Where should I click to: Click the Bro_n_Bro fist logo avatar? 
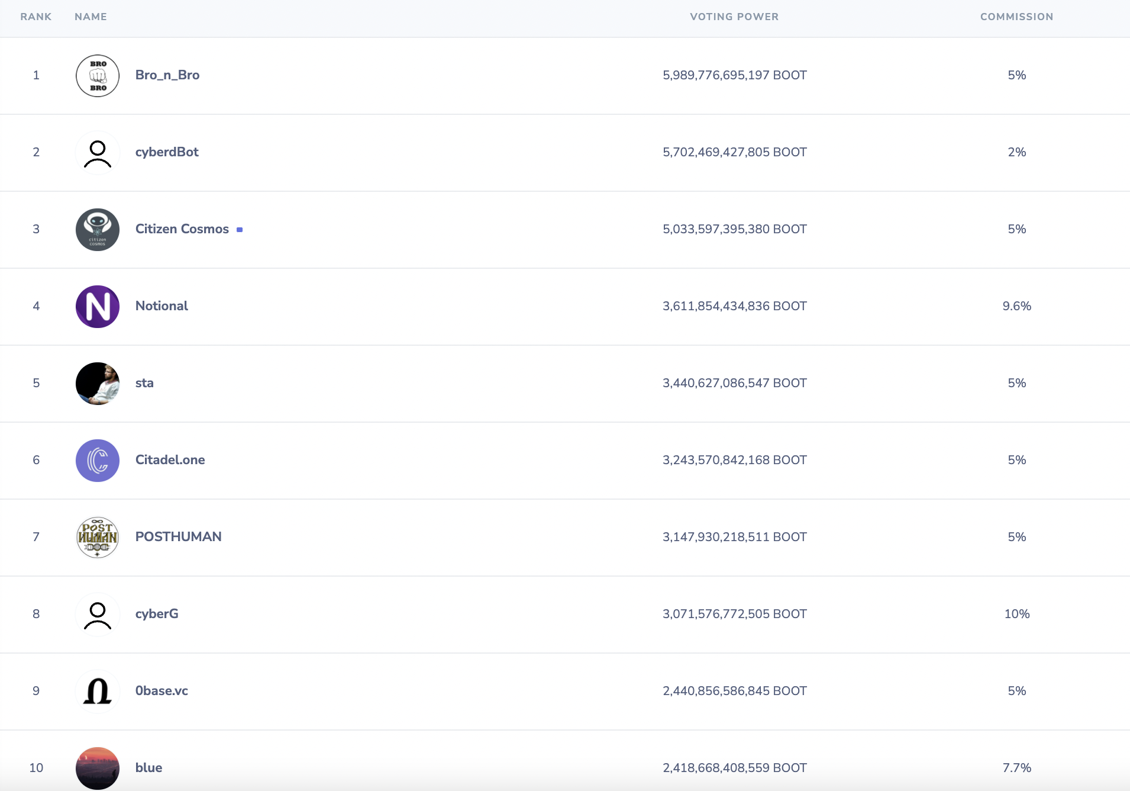tap(98, 76)
